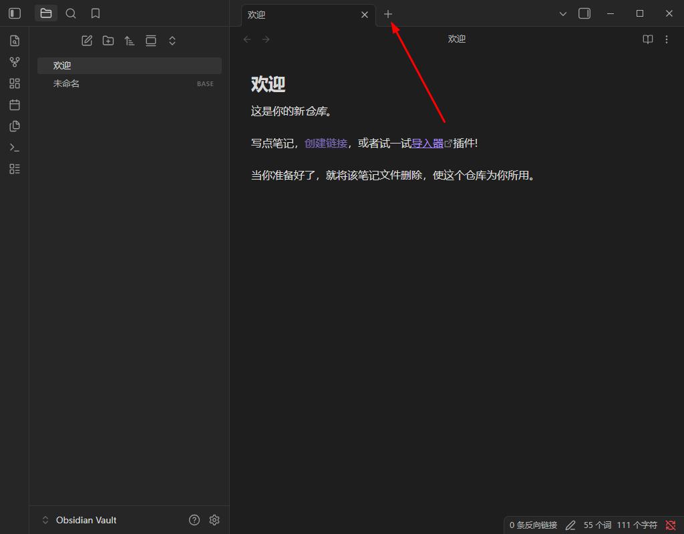684x534 pixels.
Task: Open the terminal icon in the left ribbon
Action: [x=14, y=148]
